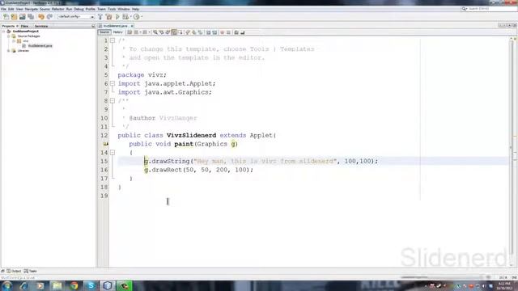
Task: Click the Find Previous Occurrence icon
Action: point(162,32)
